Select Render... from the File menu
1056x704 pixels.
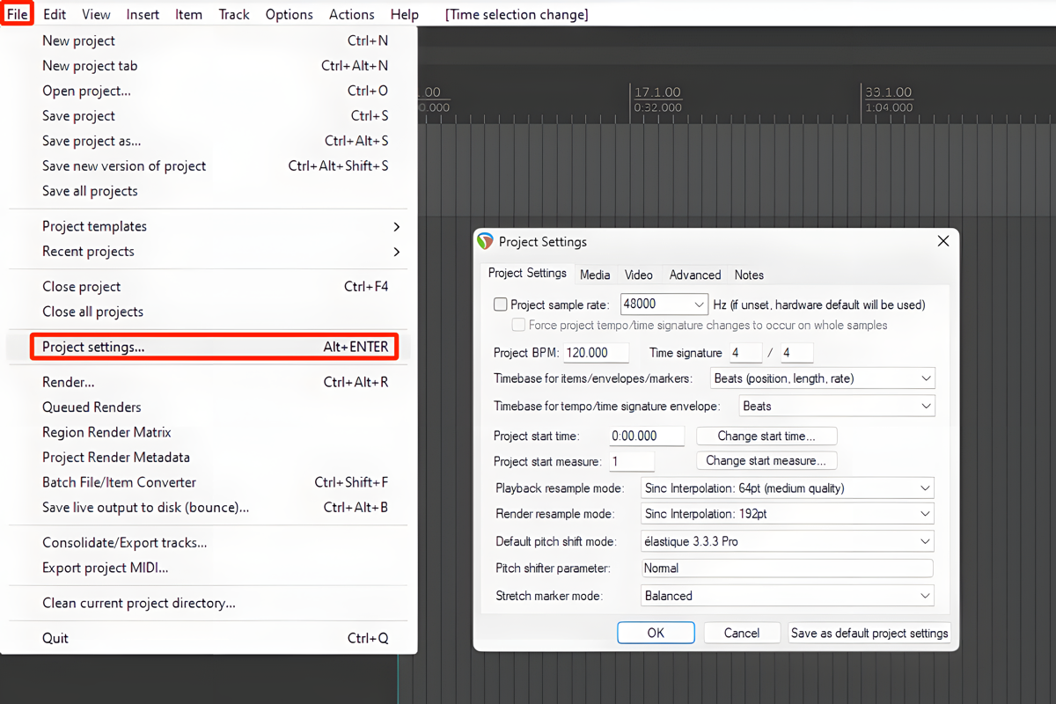(x=69, y=382)
